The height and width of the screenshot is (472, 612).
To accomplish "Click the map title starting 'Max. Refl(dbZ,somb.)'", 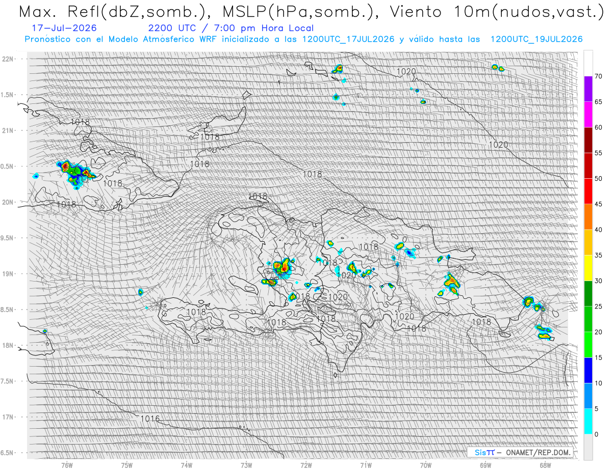I will (x=311, y=12).
